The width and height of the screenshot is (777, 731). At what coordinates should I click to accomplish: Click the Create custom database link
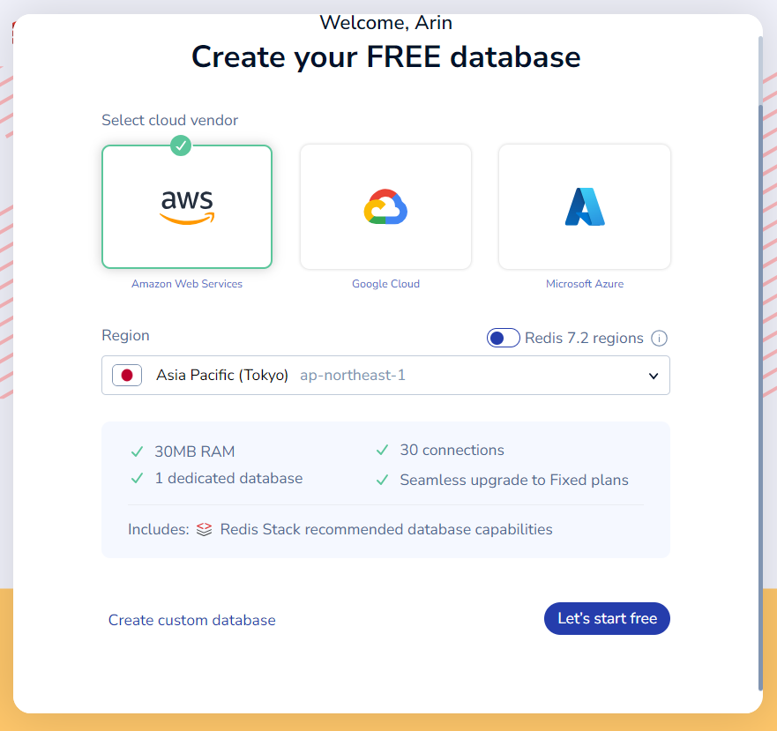(191, 620)
